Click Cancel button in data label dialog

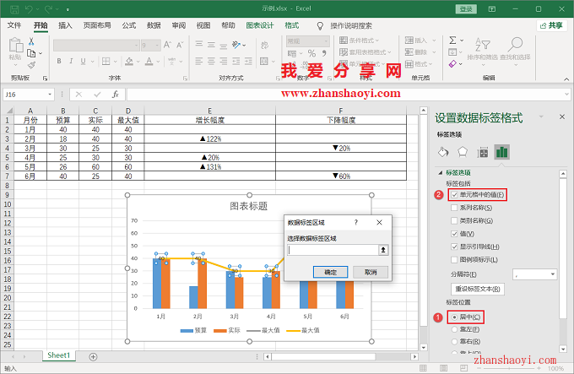pyautogui.click(x=371, y=272)
